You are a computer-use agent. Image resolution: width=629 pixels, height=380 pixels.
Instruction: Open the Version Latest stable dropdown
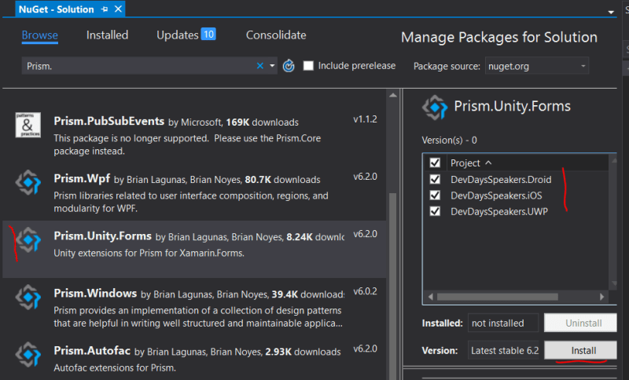coord(505,350)
